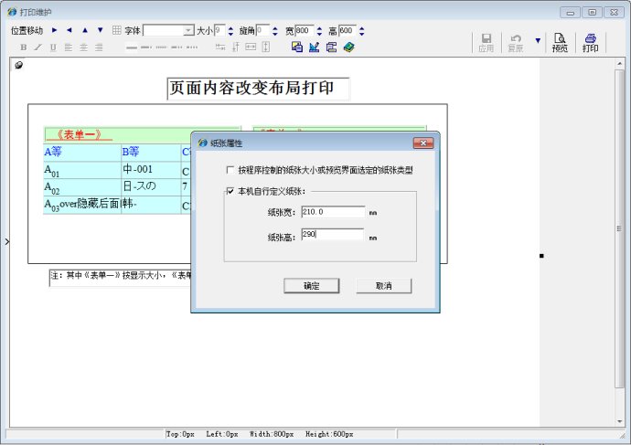The width and height of the screenshot is (631, 445).
Task: Click the 预览 preview toolbar icon
Action: pos(559,42)
